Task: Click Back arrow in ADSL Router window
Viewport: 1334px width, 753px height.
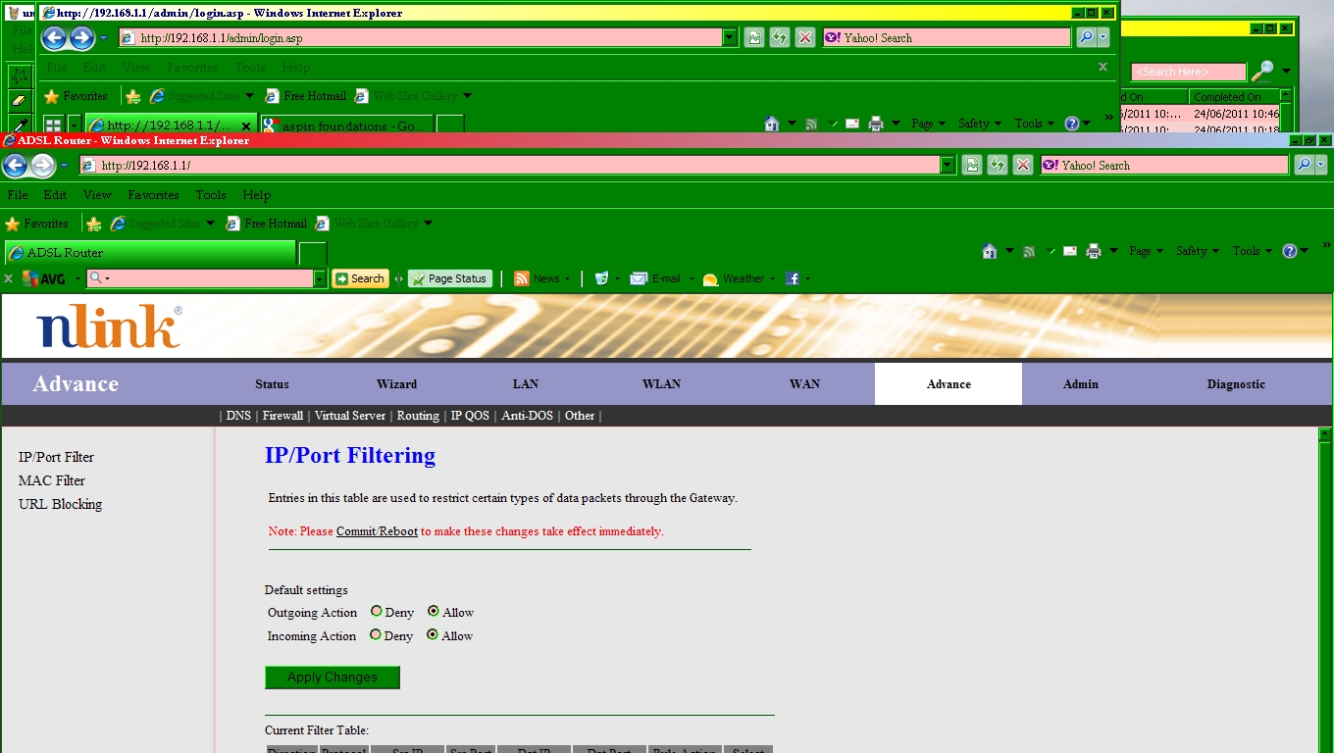Action: [16, 166]
